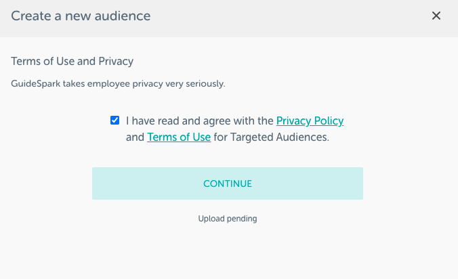Screen dimensions: 458x279
Task: Open the Privacy Policy link
Action: pos(310,121)
